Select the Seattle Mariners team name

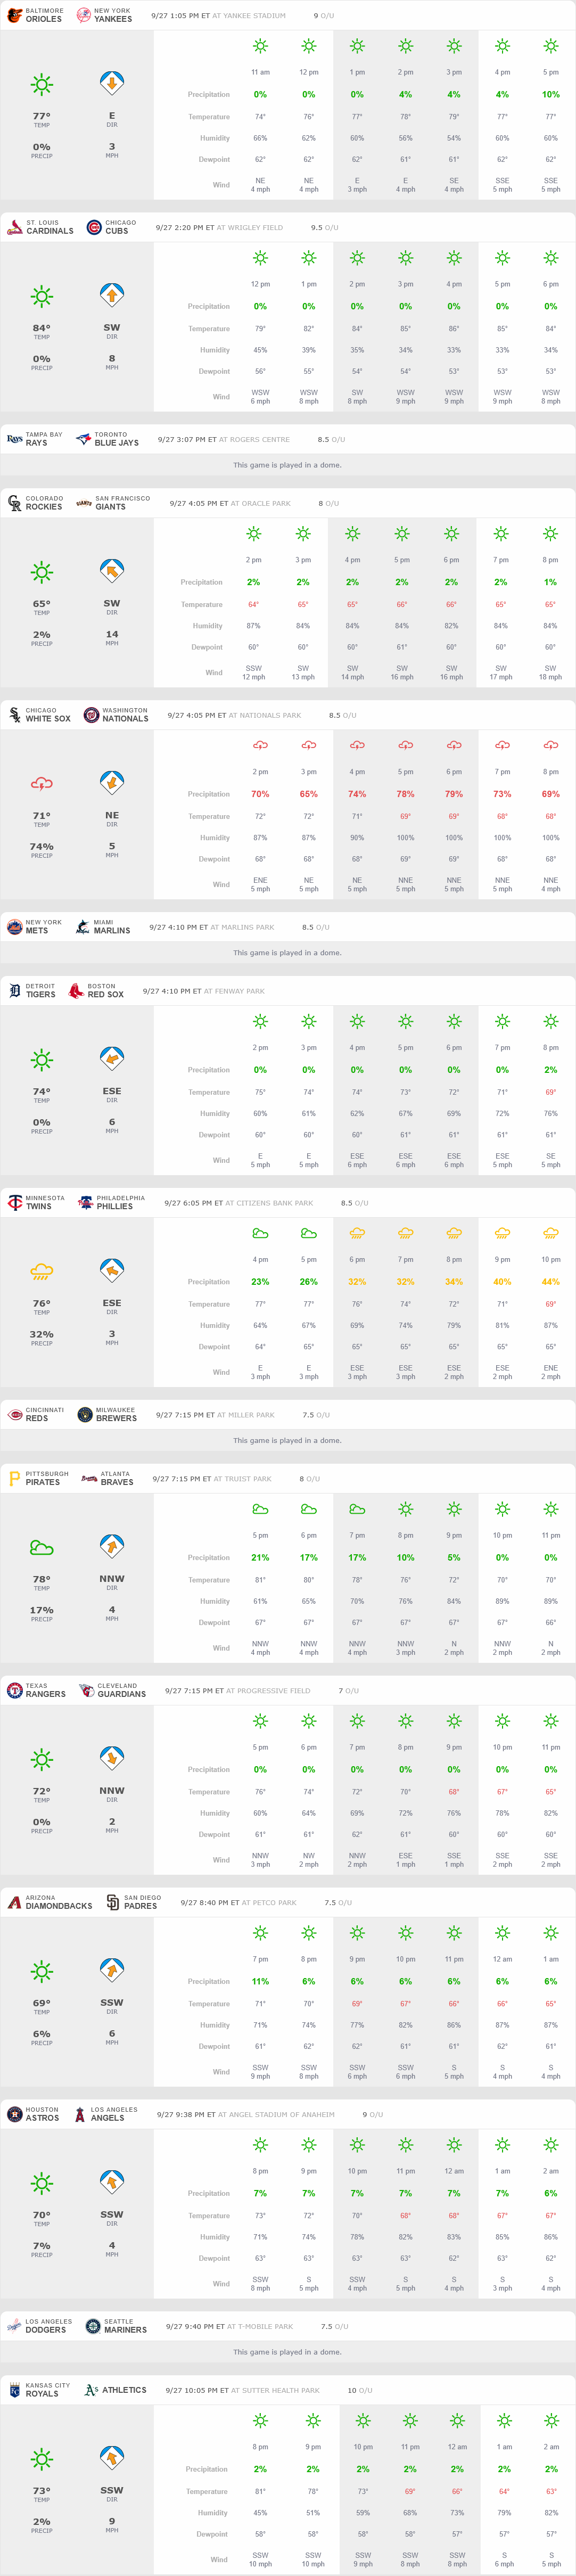tap(125, 2330)
